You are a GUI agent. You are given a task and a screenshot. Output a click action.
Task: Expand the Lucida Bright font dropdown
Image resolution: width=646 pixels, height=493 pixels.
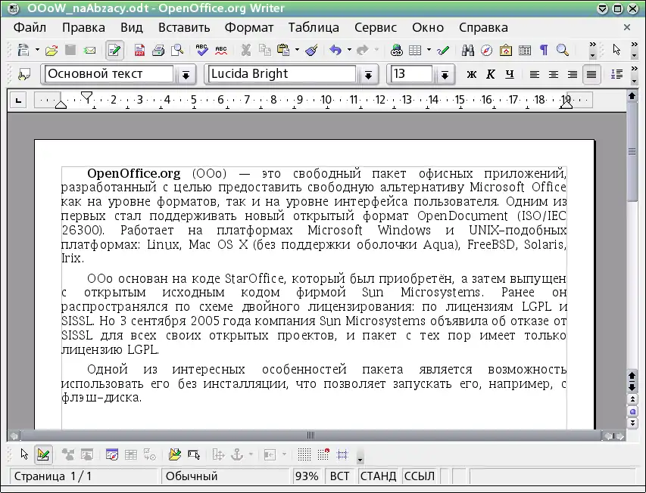[368, 74]
